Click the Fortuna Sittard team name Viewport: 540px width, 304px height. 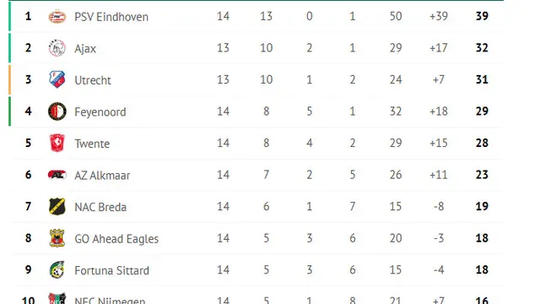click(x=112, y=270)
